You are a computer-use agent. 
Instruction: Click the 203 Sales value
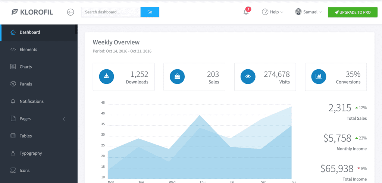coord(213,74)
